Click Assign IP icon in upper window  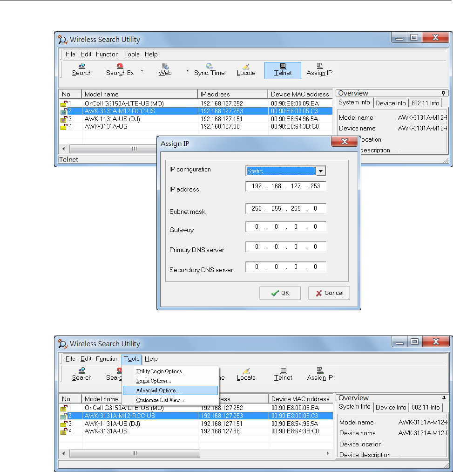tap(319, 70)
